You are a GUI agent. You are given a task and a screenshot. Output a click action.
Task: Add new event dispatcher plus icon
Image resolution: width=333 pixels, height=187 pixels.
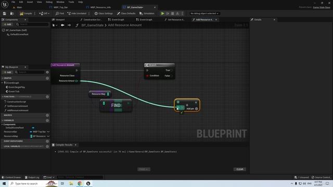point(47,141)
